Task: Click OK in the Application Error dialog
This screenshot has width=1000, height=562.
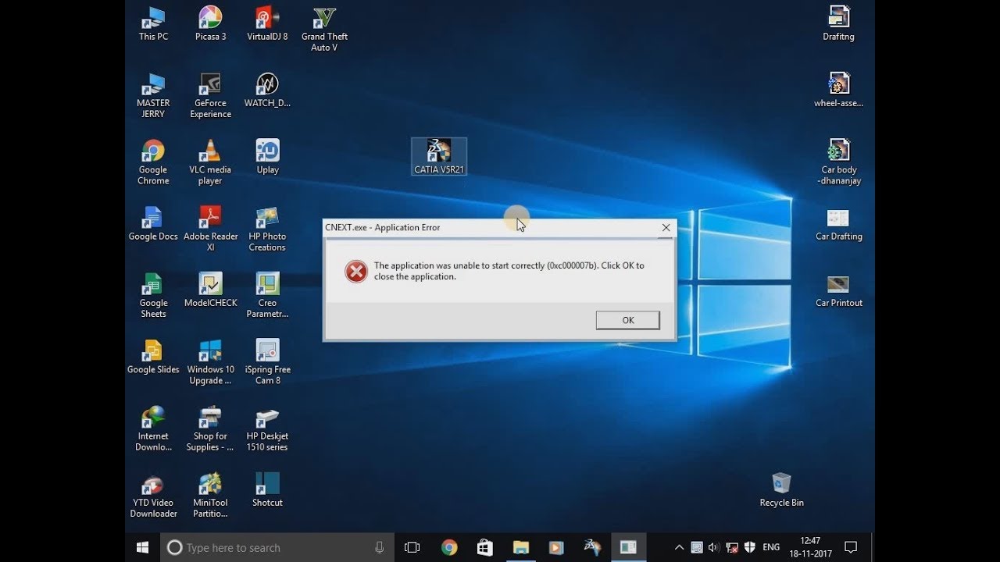Action: [x=628, y=320]
